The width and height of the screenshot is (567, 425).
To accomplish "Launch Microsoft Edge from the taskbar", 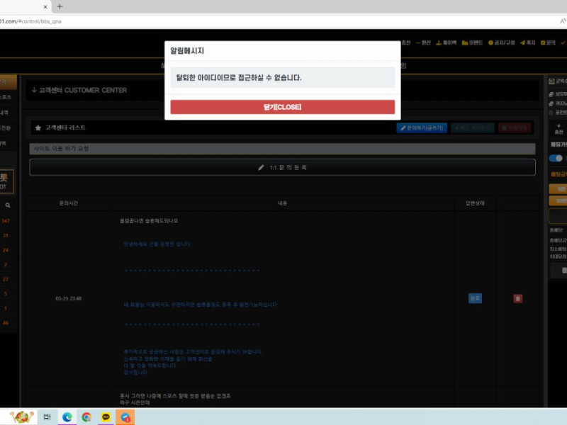I will (x=67, y=417).
